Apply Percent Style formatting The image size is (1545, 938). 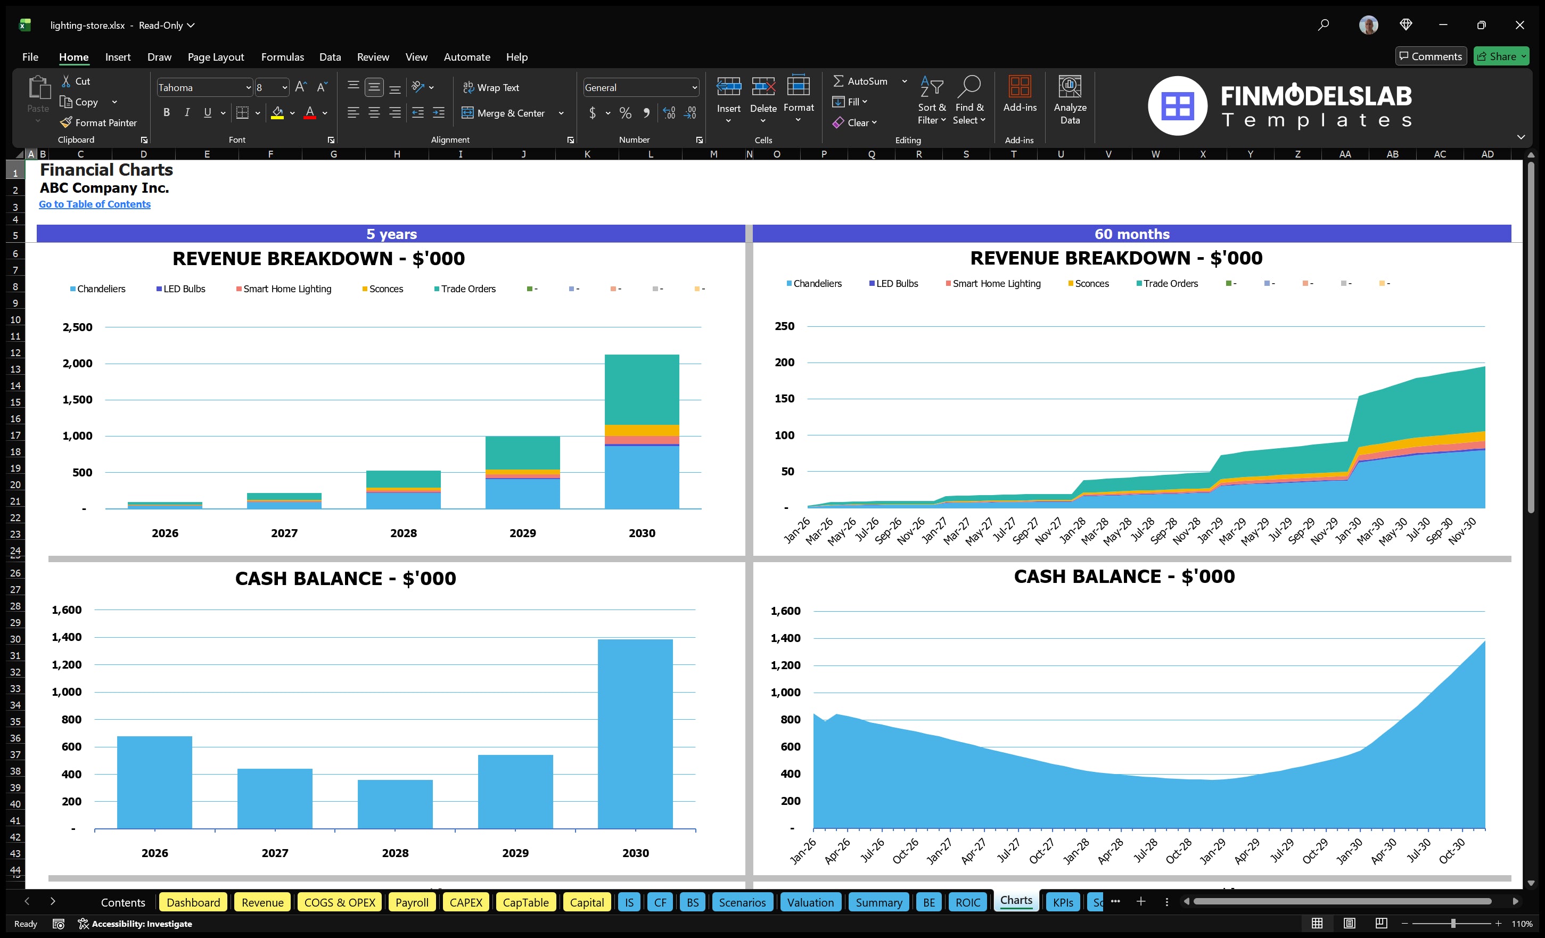[625, 113]
